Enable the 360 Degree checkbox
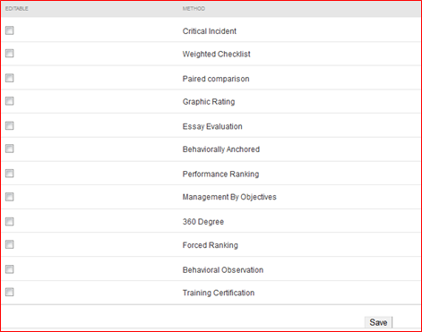 [x=10, y=221]
